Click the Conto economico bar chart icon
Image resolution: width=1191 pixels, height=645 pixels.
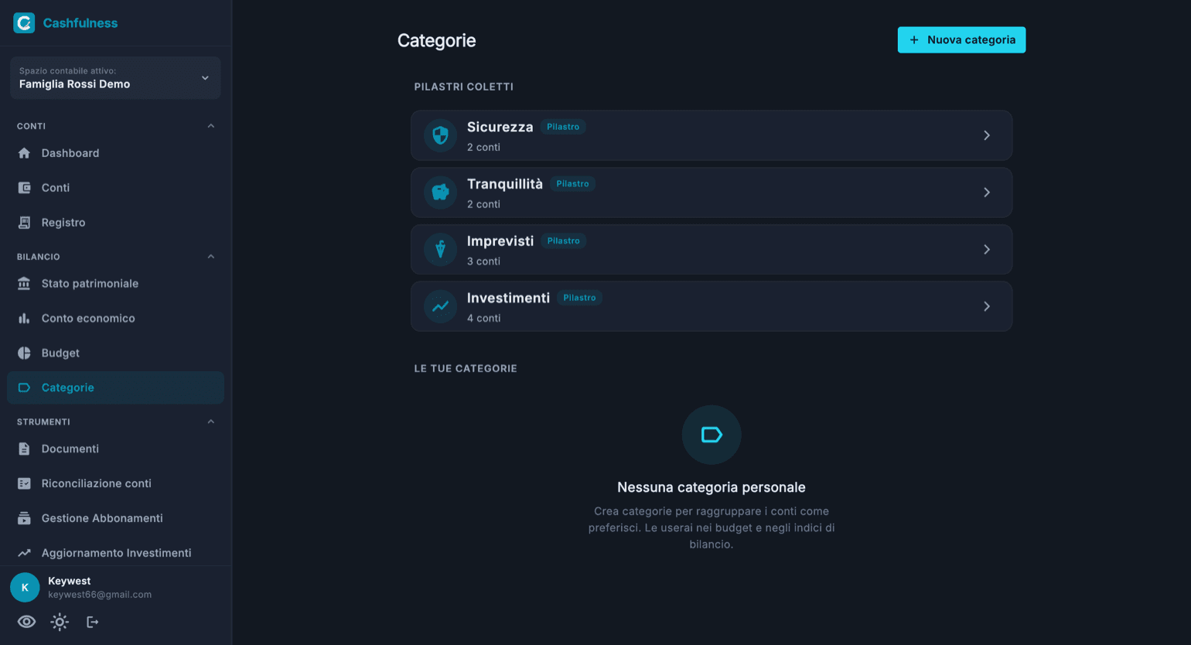pos(24,319)
